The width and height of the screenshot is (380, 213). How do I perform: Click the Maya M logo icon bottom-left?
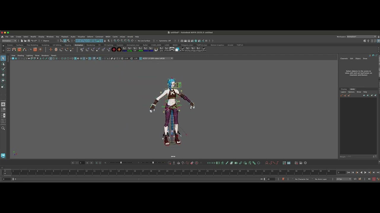3,155
